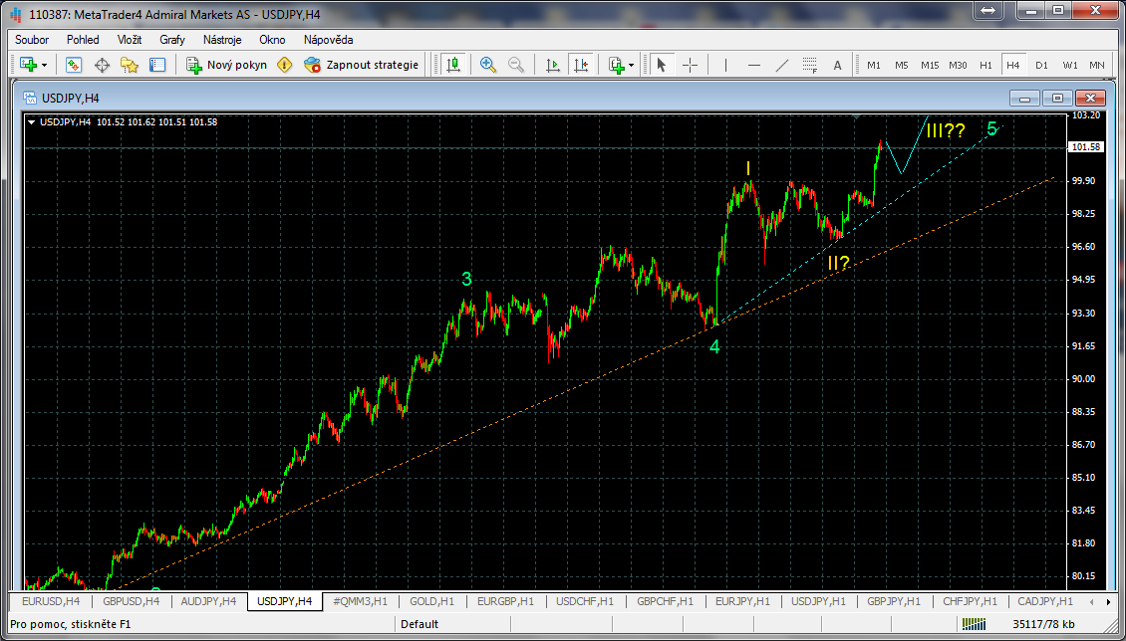Open the USDJPY,H1 chart tab

click(x=819, y=601)
